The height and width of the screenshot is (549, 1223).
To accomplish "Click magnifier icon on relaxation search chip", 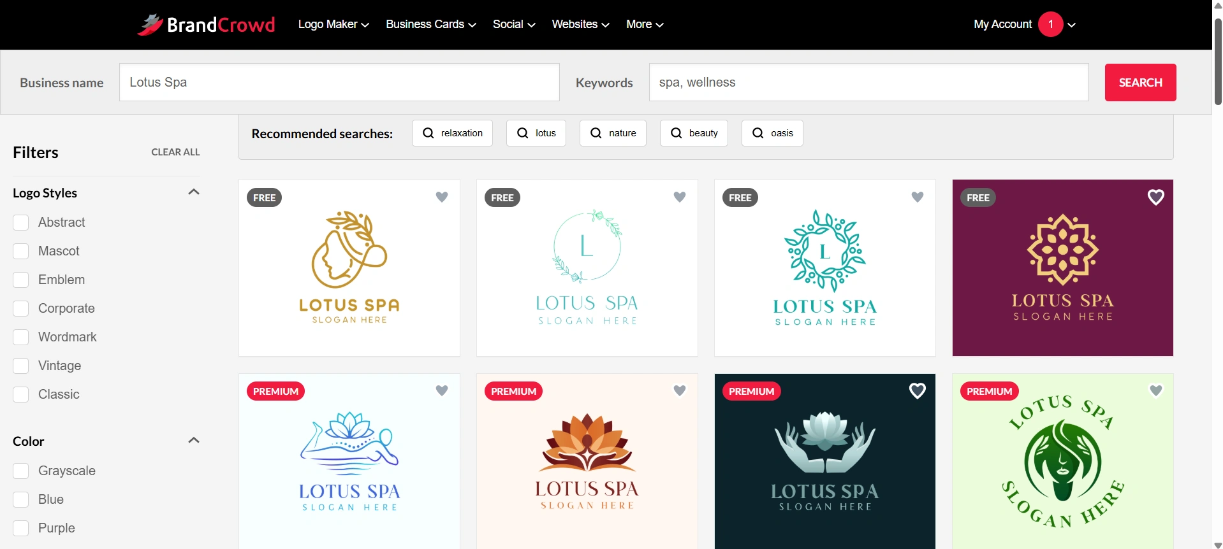I will [x=428, y=133].
